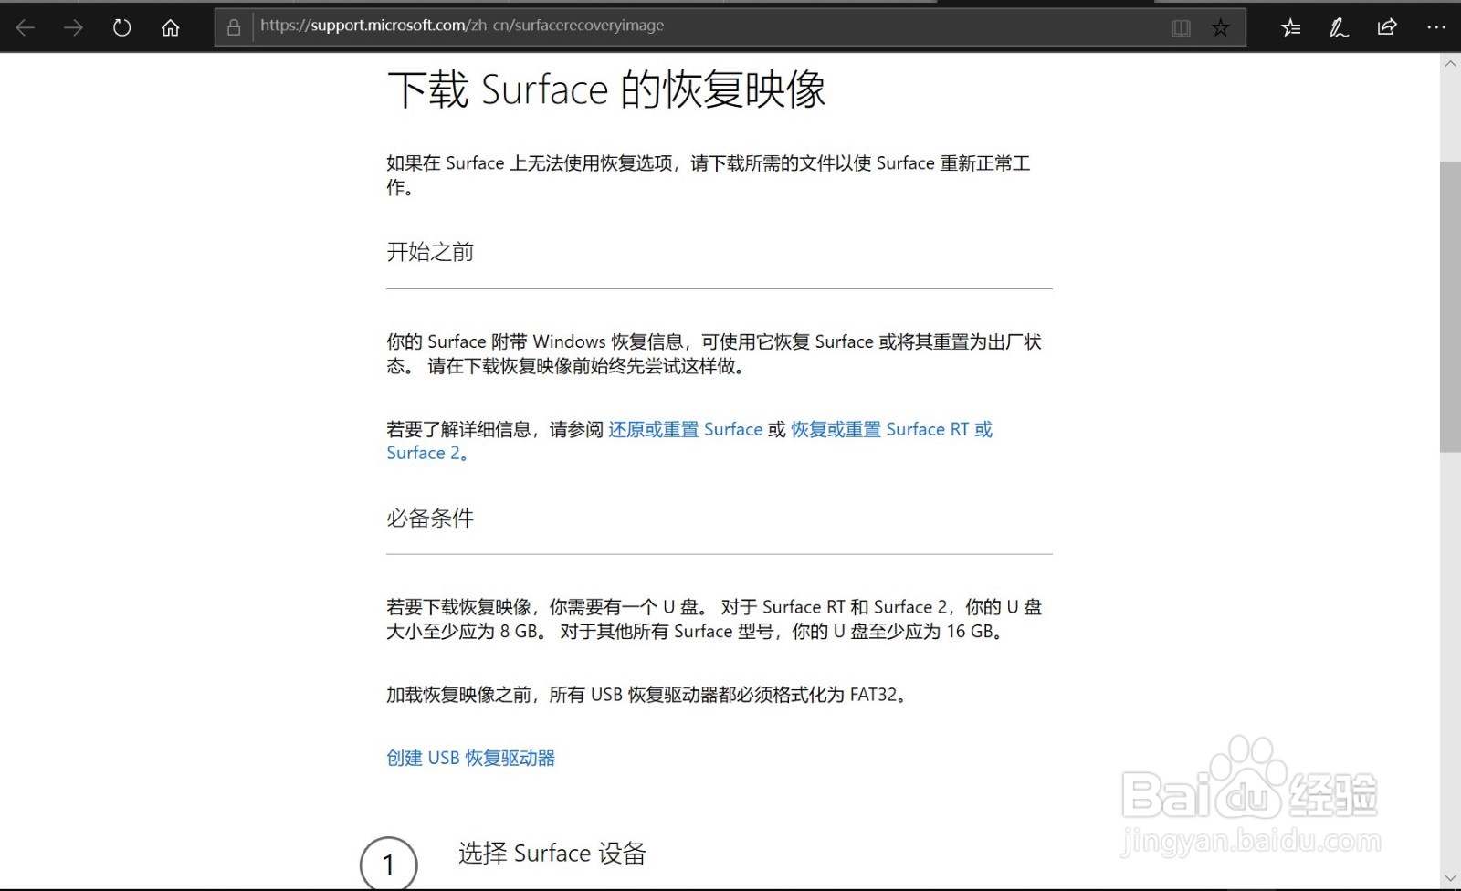
Task: Click paragraph starting 若要下载恢复映像
Action: [x=714, y=619]
